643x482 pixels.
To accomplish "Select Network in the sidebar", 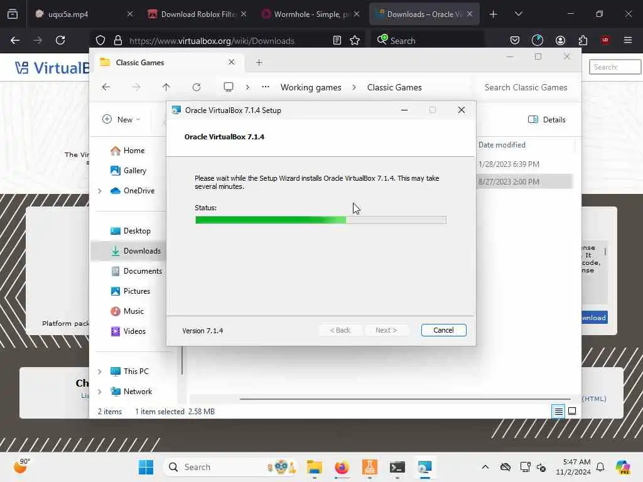I will pos(131,392).
